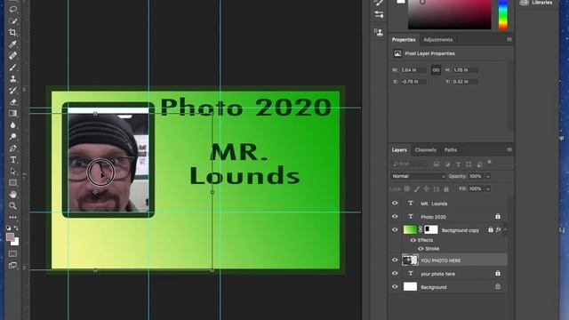Filter layers by pixel layers

point(437,164)
